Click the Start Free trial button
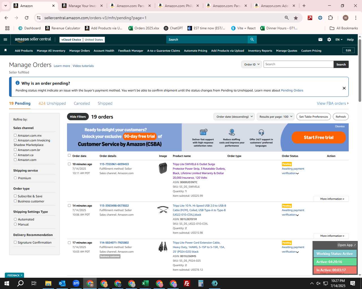 click(x=318, y=137)
